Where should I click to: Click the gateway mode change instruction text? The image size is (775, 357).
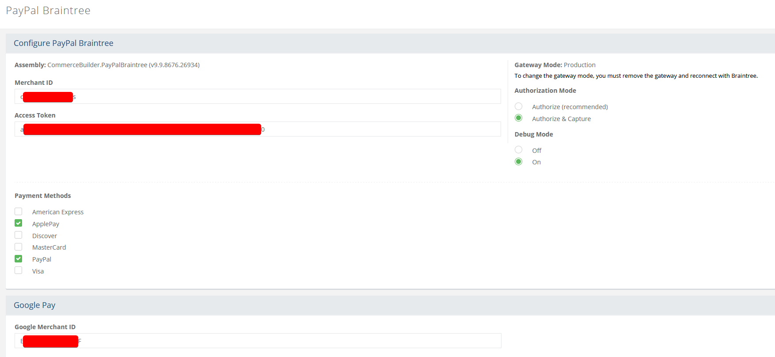pyautogui.click(x=636, y=76)
